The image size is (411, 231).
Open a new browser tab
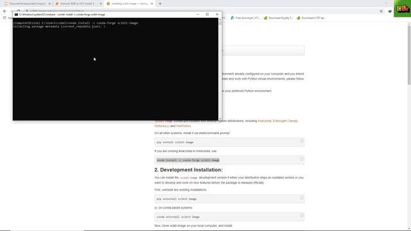coord(160,4)
